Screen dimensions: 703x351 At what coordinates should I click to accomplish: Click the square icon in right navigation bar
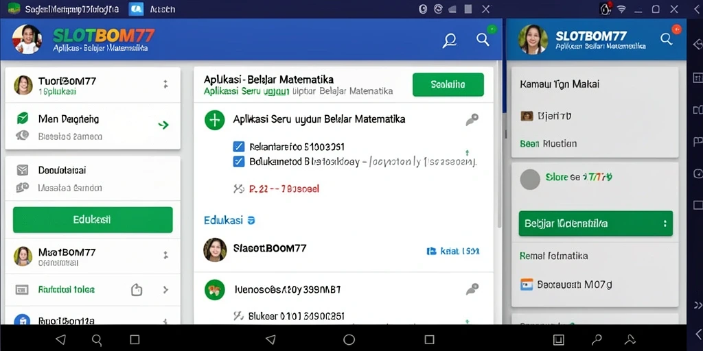point(558,339)
